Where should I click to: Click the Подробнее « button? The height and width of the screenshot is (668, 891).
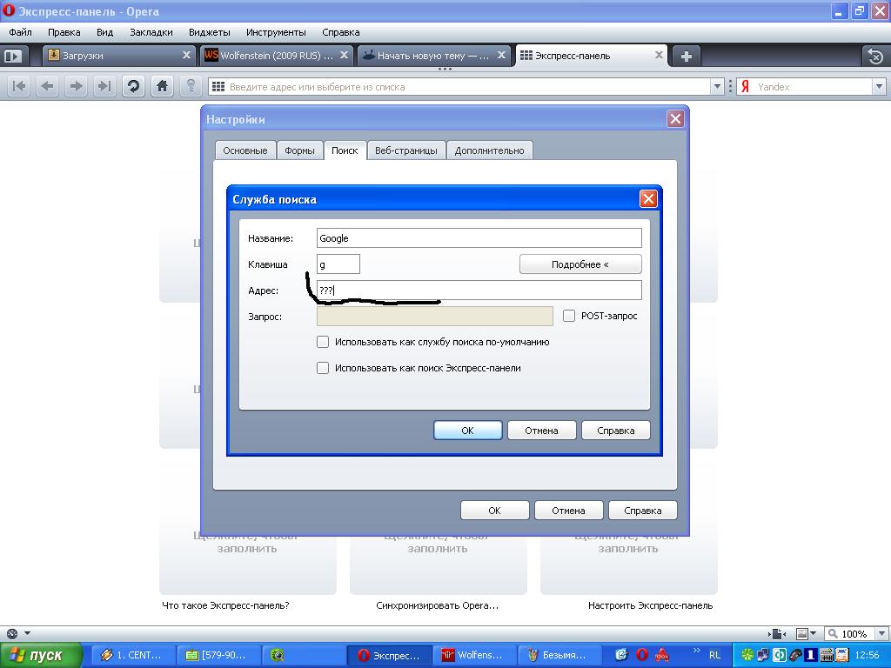[579, 264]
